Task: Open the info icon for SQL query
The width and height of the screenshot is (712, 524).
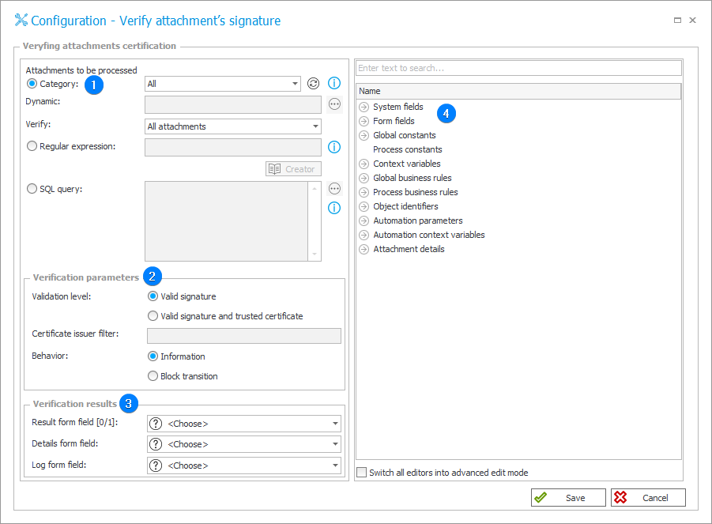Action: (334, 208)
